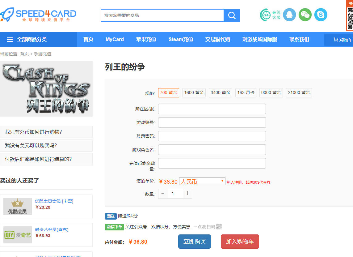Click the Clash of Kings game banner

(46, 89)
